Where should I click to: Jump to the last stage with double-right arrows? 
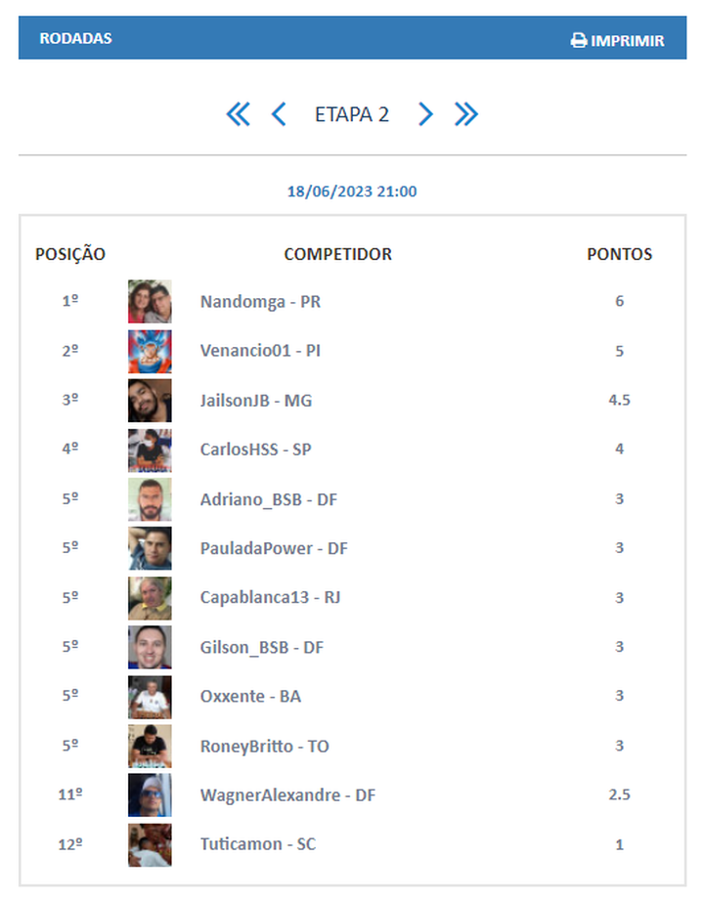[466, 114]
